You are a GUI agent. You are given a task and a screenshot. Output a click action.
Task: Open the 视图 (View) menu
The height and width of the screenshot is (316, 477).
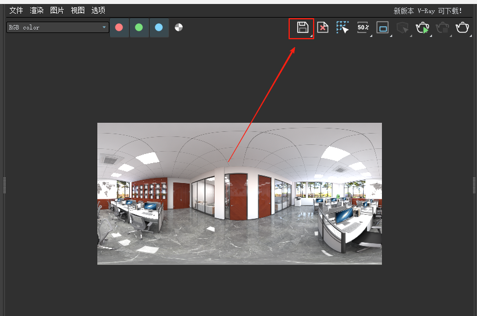click(77, 11)
